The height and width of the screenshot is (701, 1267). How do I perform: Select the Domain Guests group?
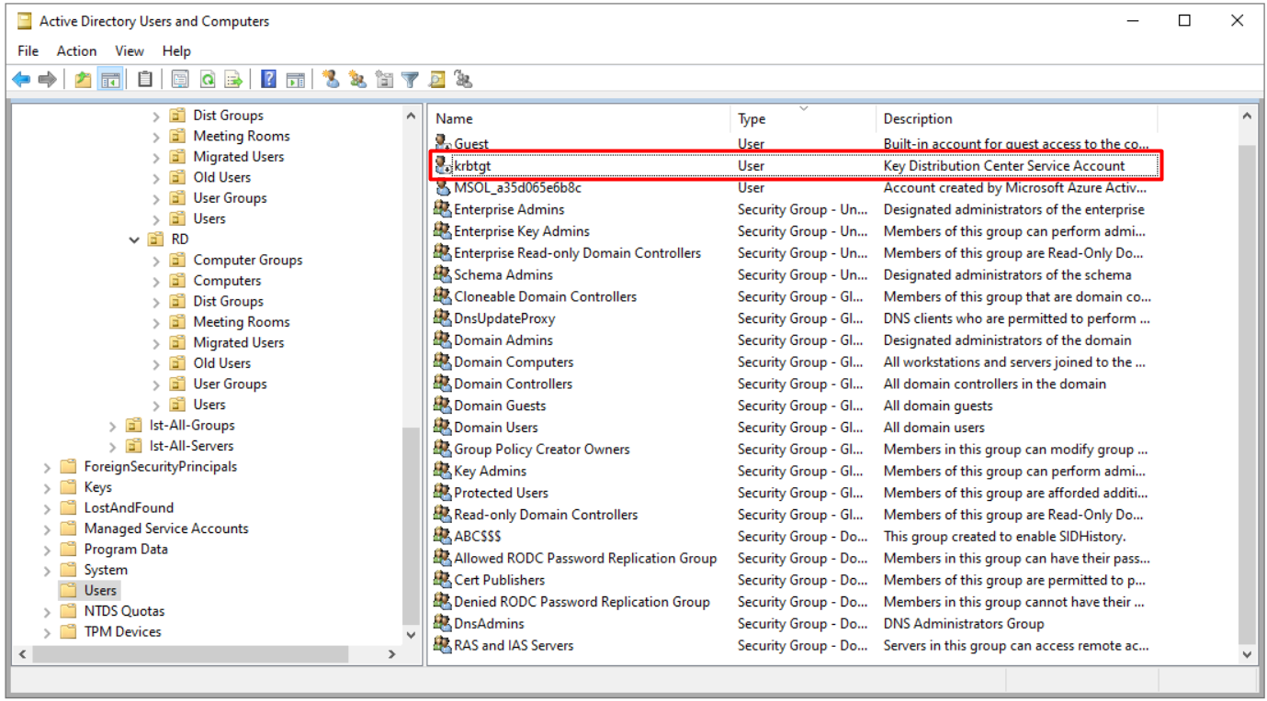click(x=500, y=406)
